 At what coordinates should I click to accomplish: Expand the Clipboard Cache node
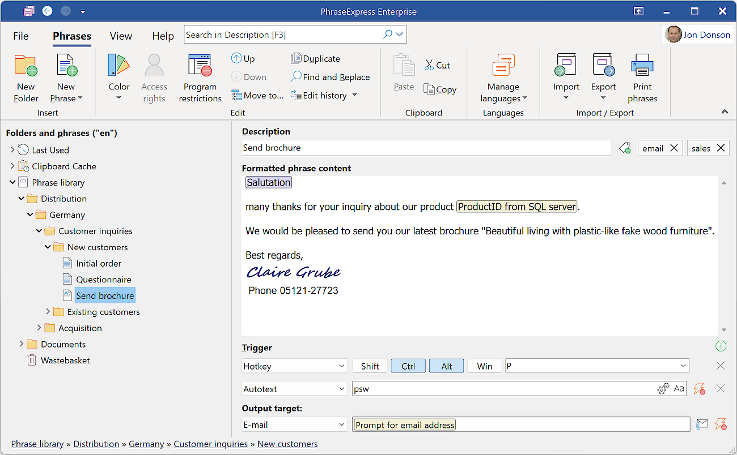pos(13,166)
